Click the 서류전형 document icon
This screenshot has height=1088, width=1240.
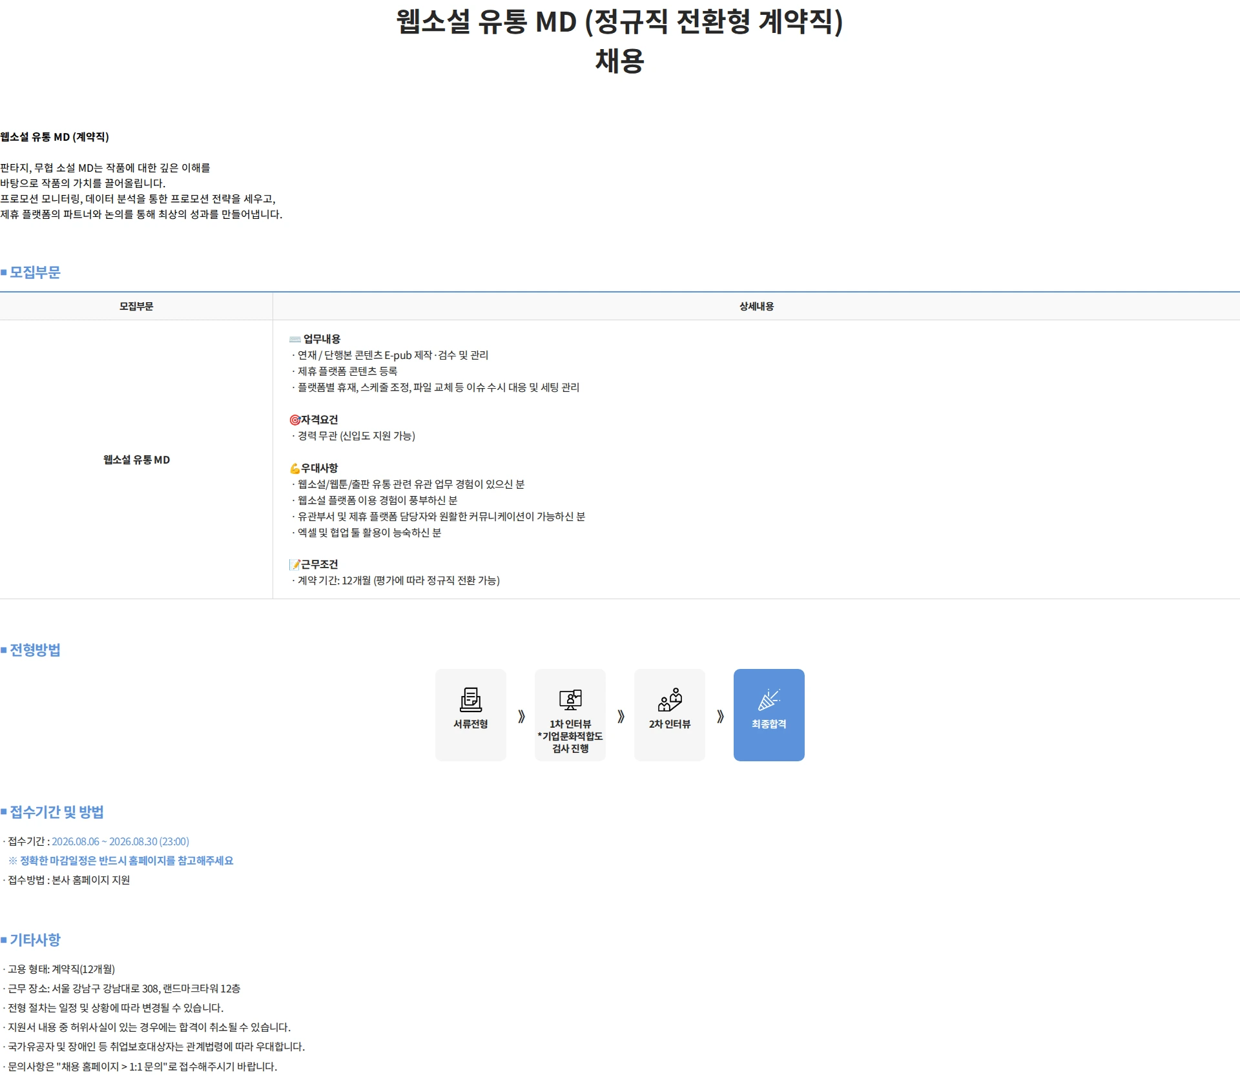pos(470,700)
